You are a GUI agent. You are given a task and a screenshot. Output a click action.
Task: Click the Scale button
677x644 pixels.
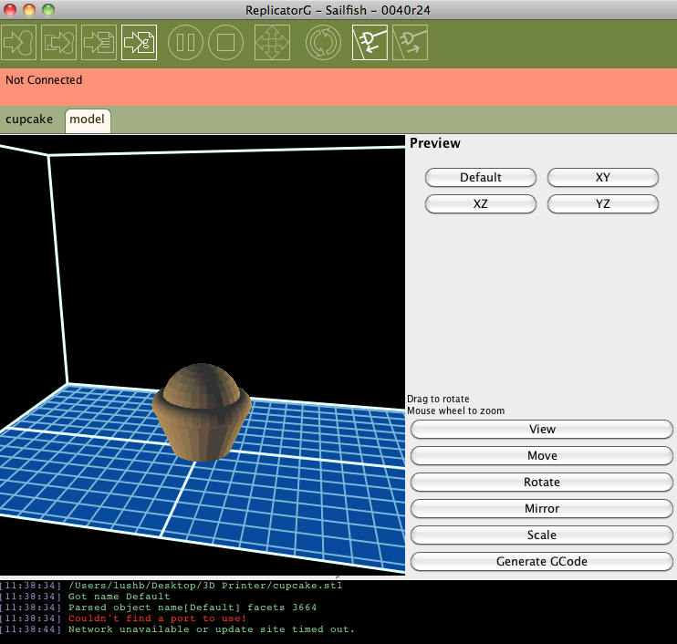(542, 535)
